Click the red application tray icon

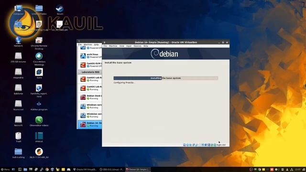tap(272, 170)
